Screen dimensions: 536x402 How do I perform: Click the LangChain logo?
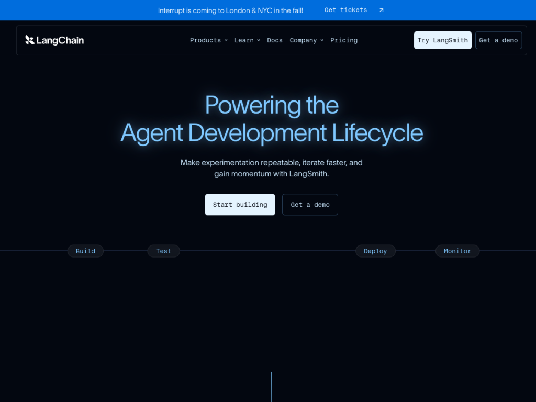click(x=54, y=40)
